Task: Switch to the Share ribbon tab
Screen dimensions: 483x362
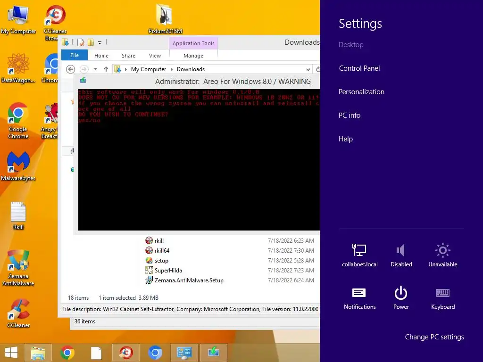Action: pyautogui.click(x=128, y=56)
